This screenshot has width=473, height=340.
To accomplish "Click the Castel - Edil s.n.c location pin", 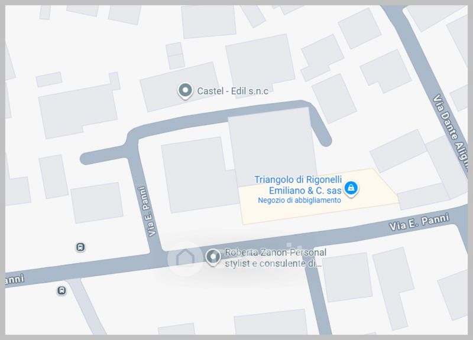I will 185,91.
